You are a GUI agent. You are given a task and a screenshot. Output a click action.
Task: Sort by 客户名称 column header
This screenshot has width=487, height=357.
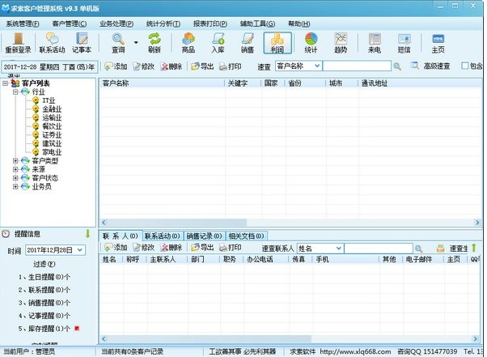coord(162,83)
